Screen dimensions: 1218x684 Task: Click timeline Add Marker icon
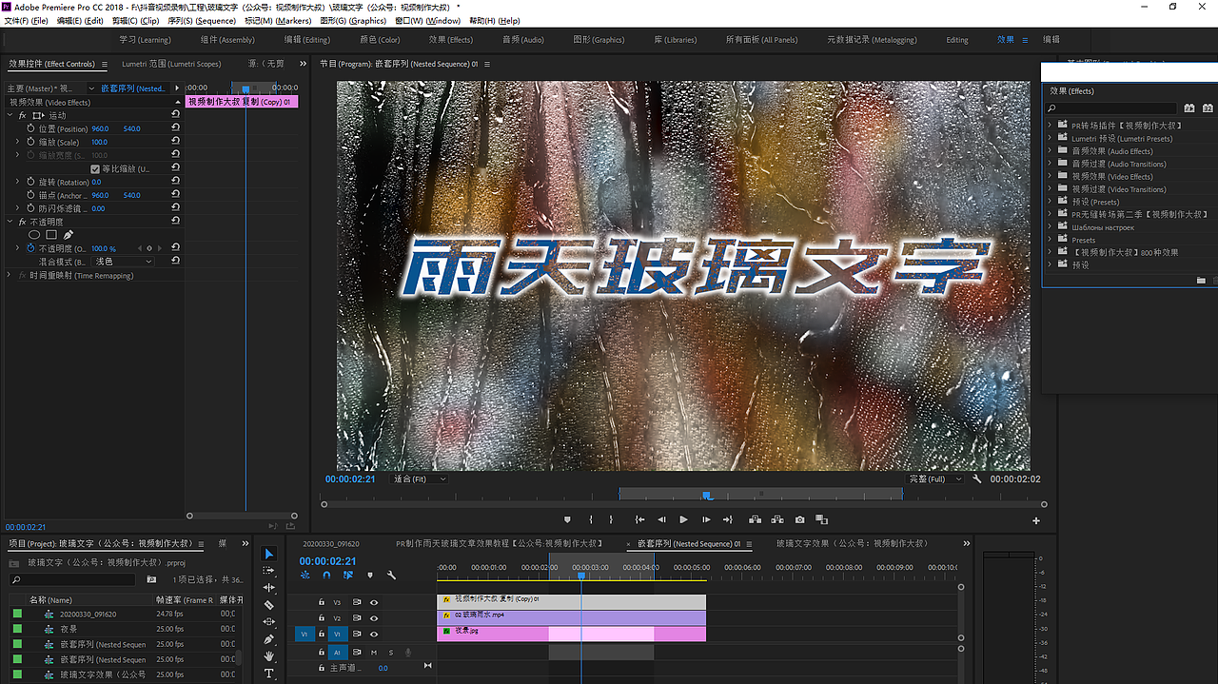(x=370, y=575)
